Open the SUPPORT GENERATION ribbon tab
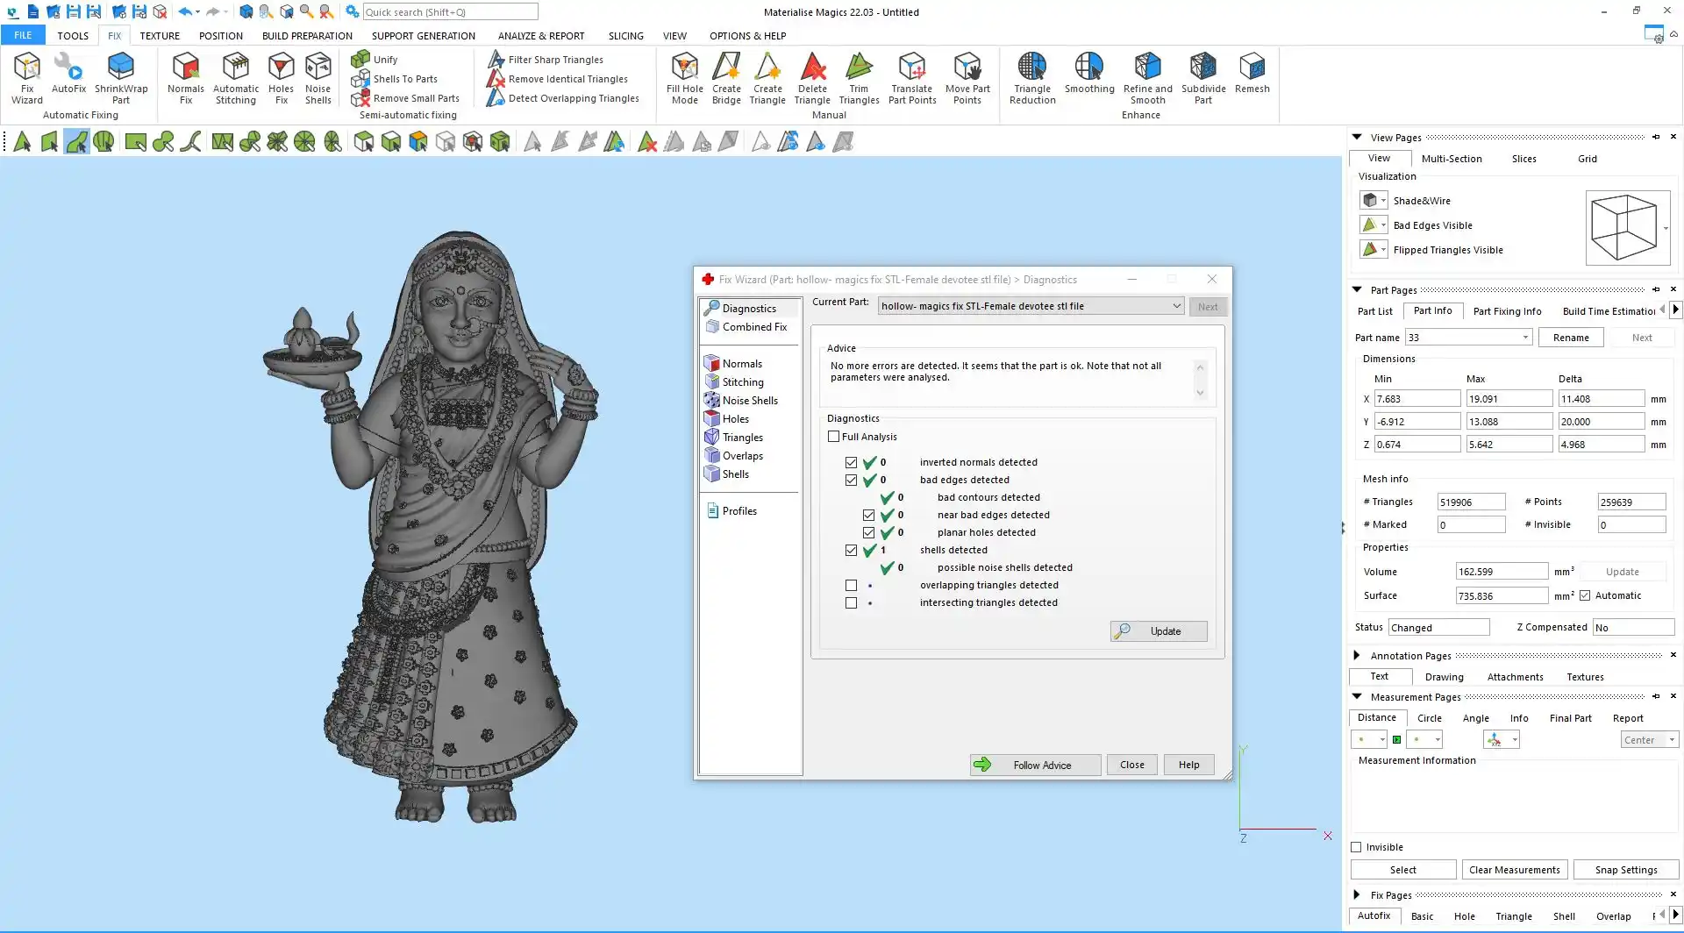Screen dimensions: 1684x933 tap(423, 36)
